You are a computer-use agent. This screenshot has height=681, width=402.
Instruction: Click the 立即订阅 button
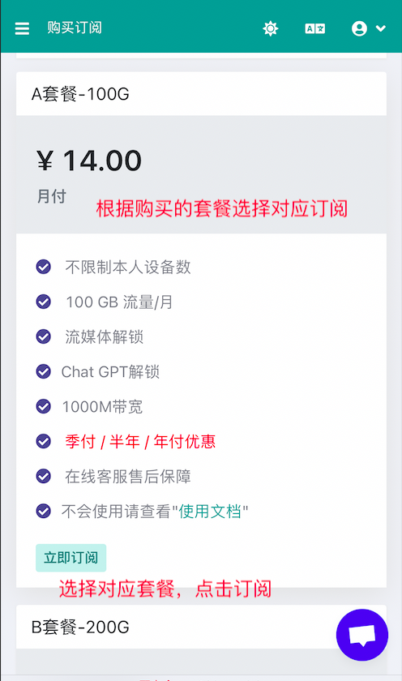click(71, 558)
